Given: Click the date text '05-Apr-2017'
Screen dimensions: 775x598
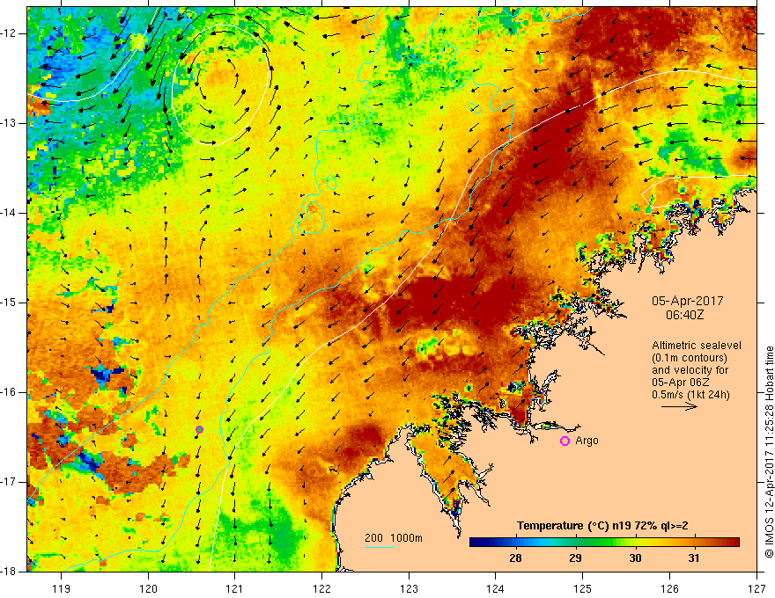Looking at the screenshot, I should tap(687, 301).
